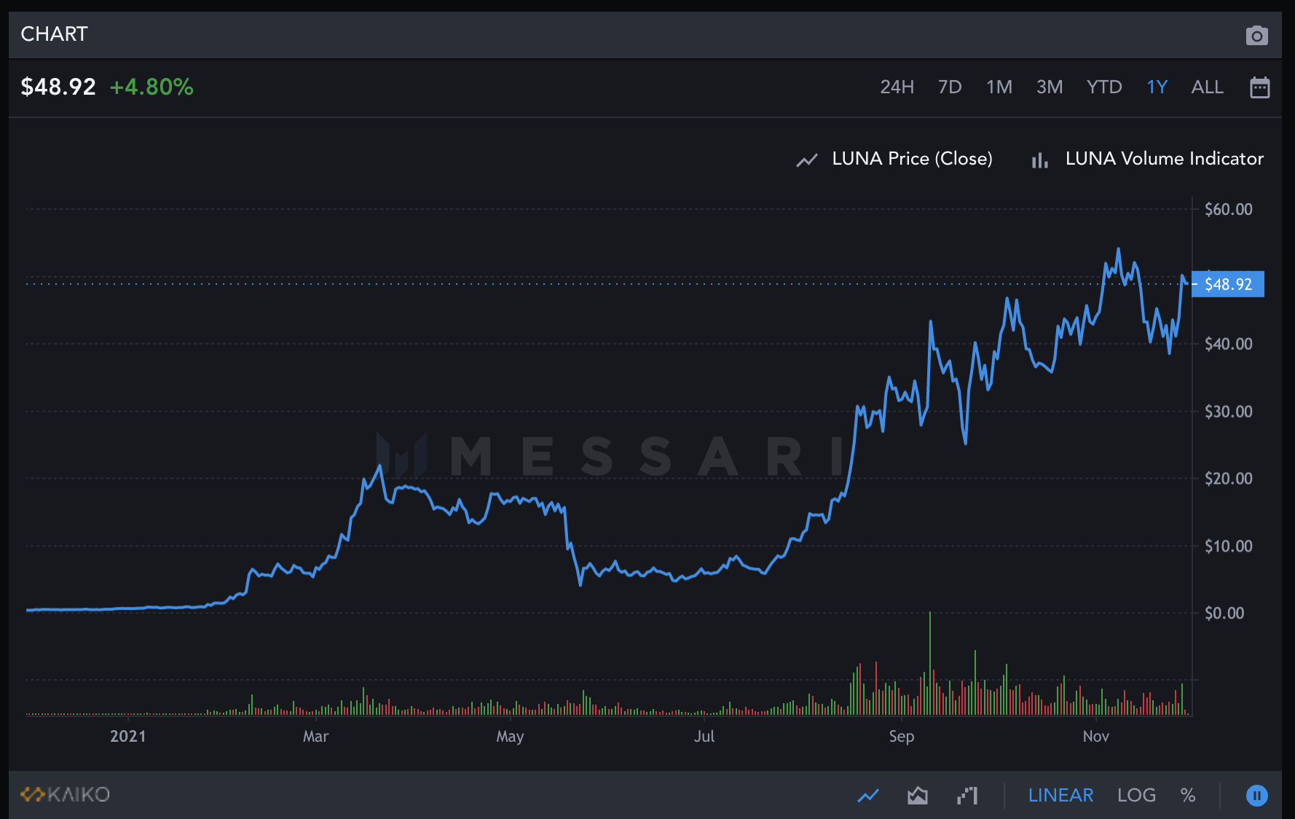Click the $40.00 axis label
The width and height of the screenshot is (1295, 819).
coord(1229,344)
